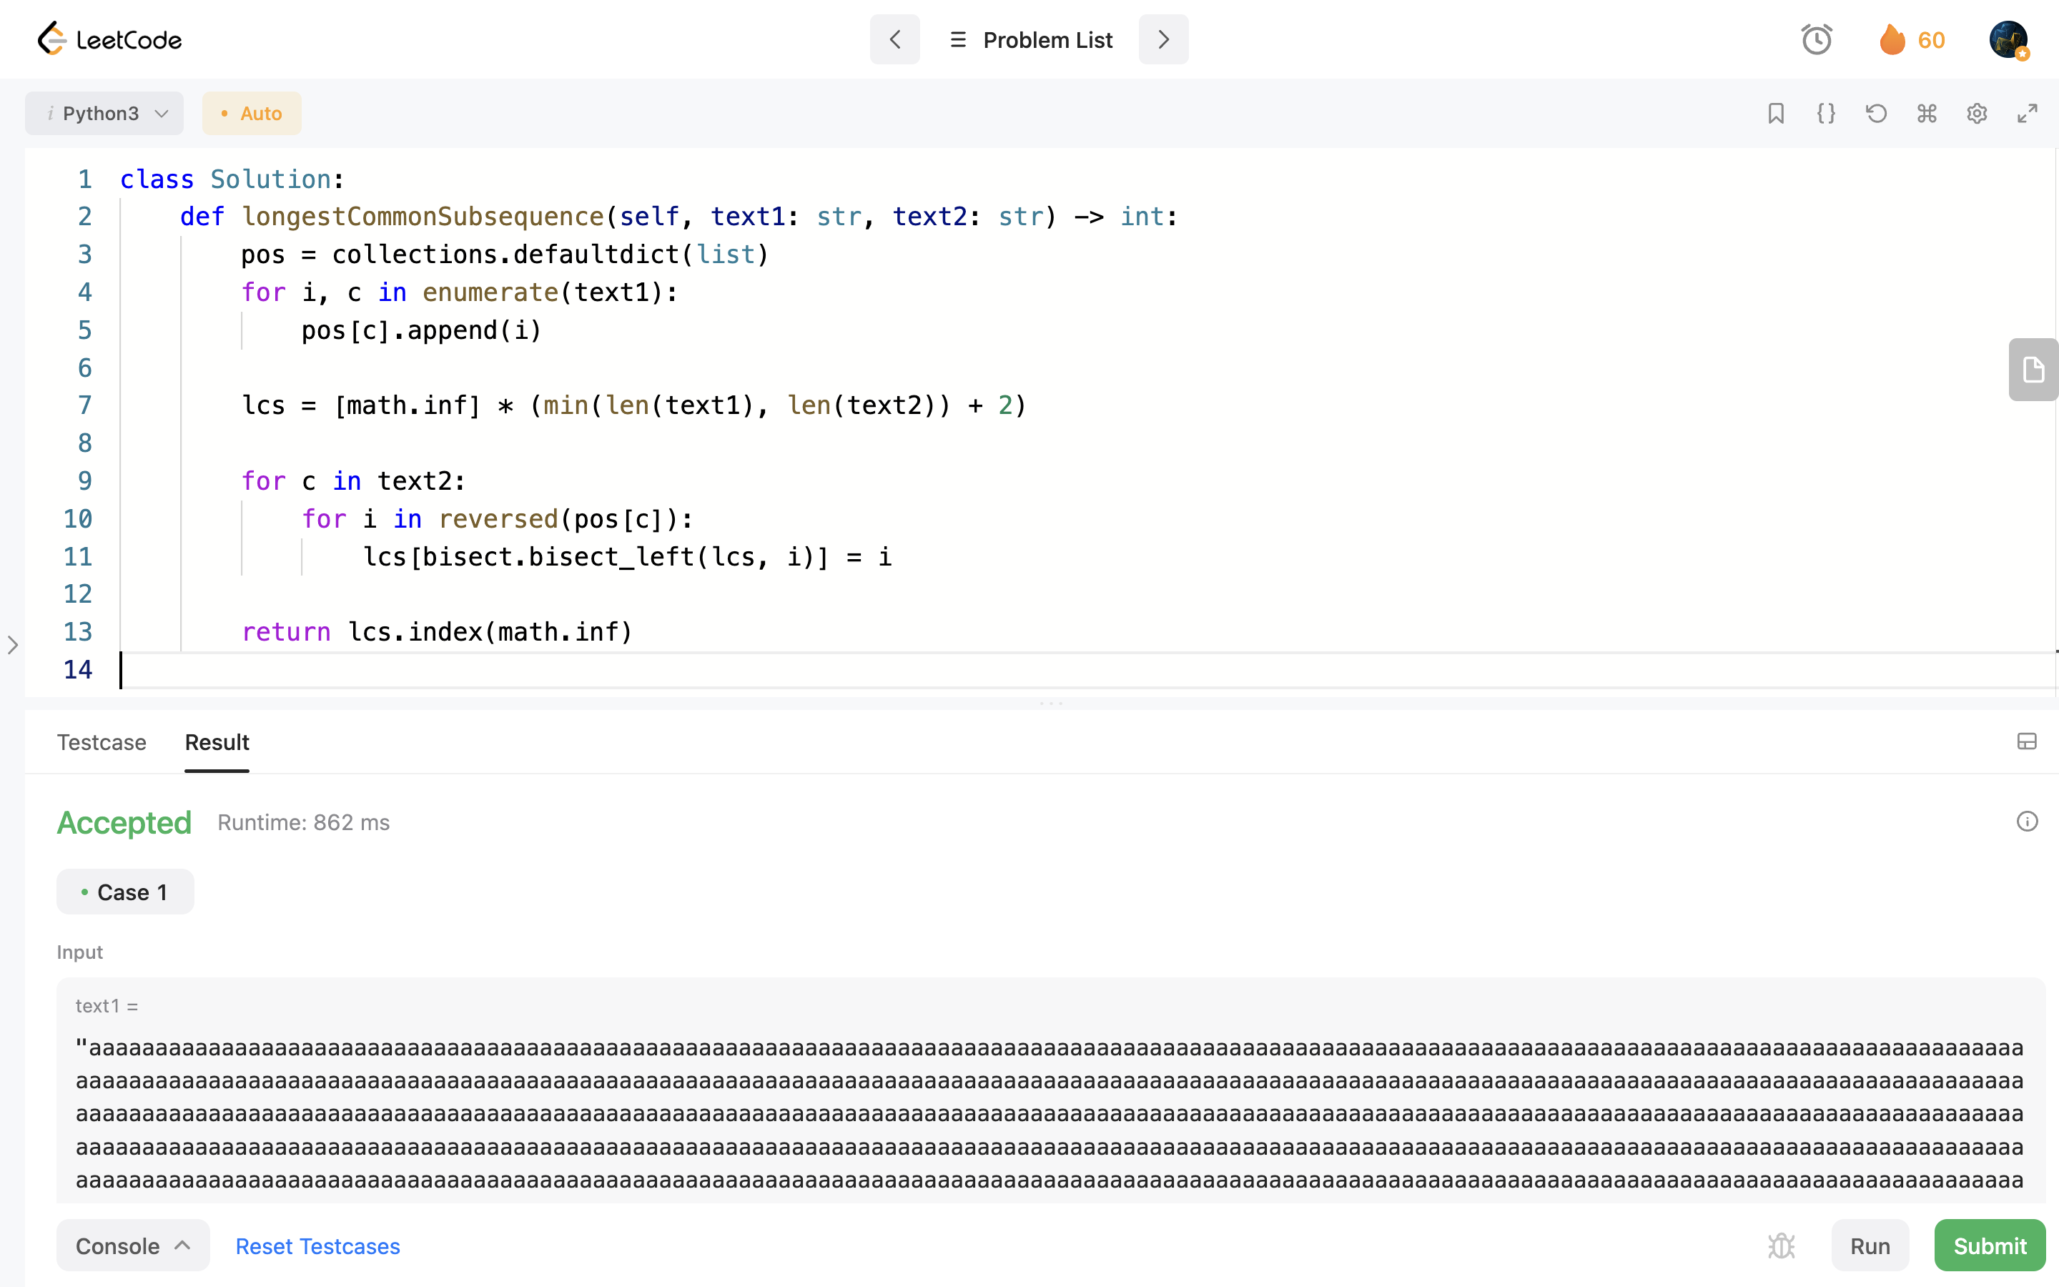This screenshot has height=1287, width=2059.
Task: Open the Python3 language dropdown
Action: coord(104,113)
